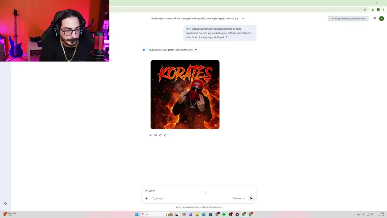The height and width of the screenshot is (218, 387).
Task: Send the prompt with arrow button
Action: point(251,198)
